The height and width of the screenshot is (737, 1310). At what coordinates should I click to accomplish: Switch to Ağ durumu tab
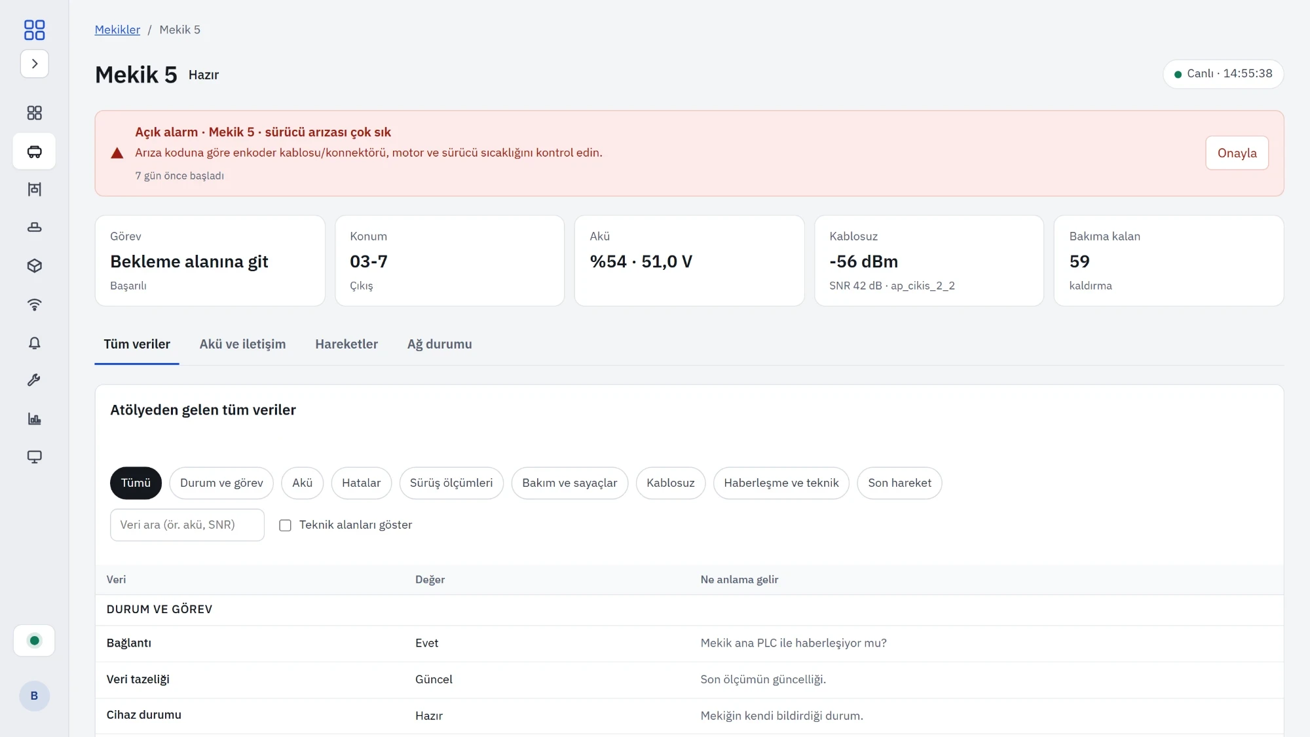click(x=440, y=344)
